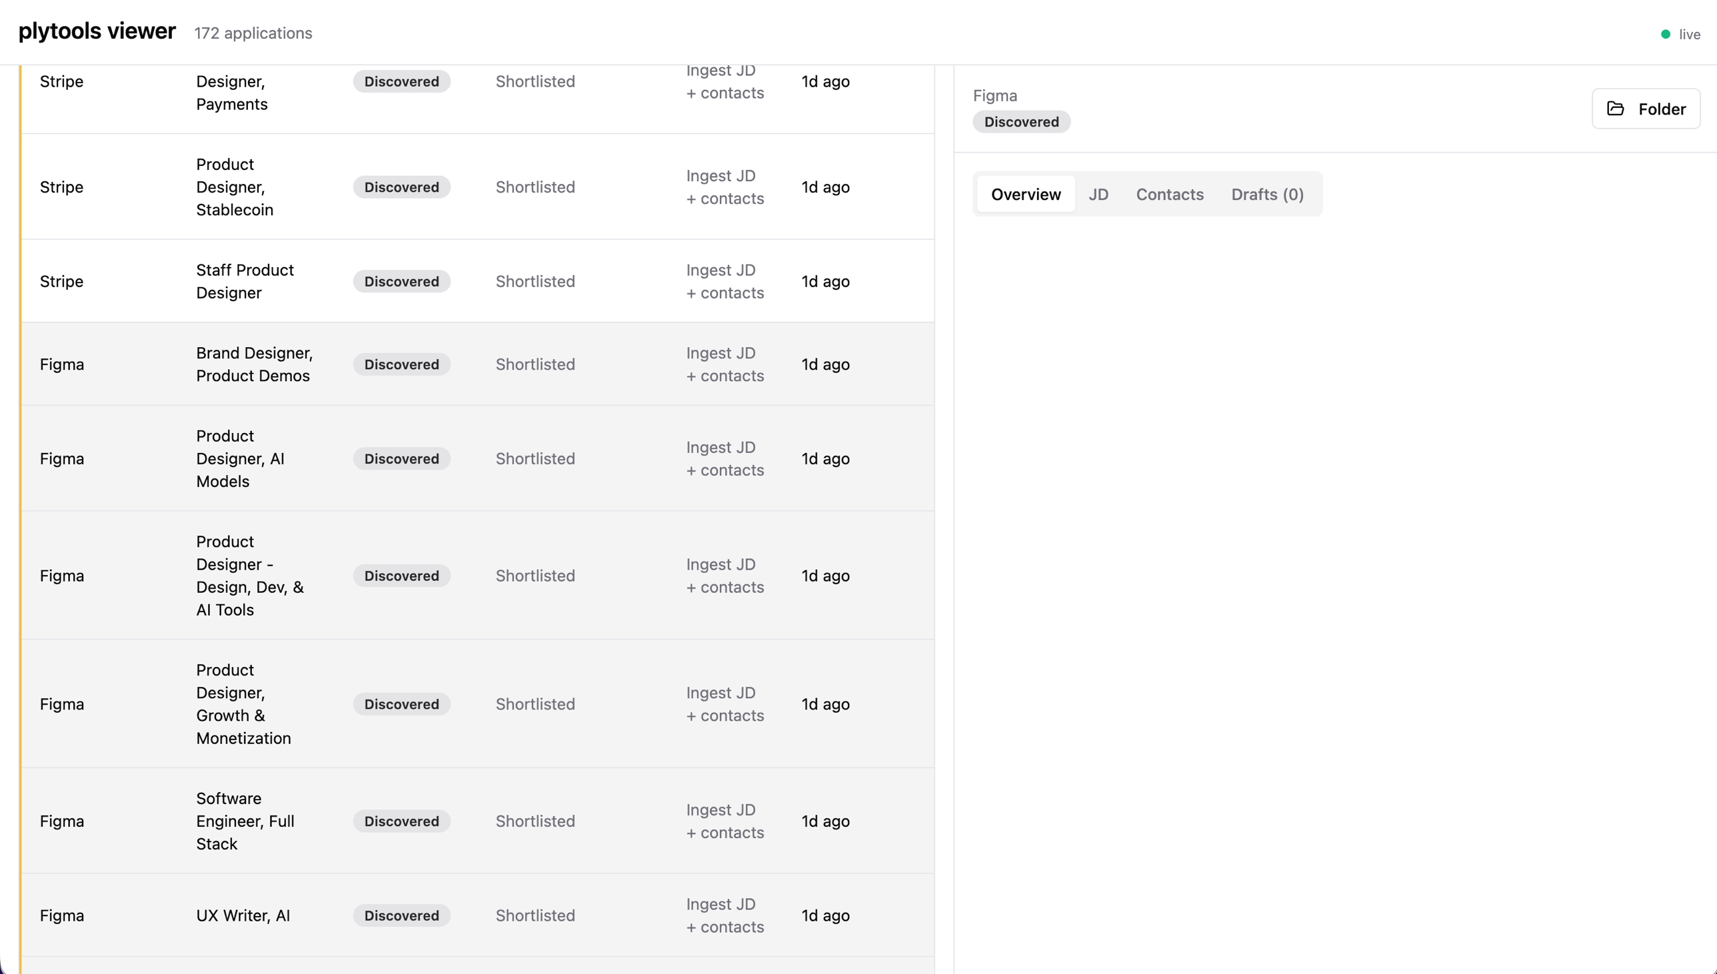The width and height of the screenshot is (1717, 974).
Task: Open Stripe Staff Product Designer row
Action: (x=245, y=281)
